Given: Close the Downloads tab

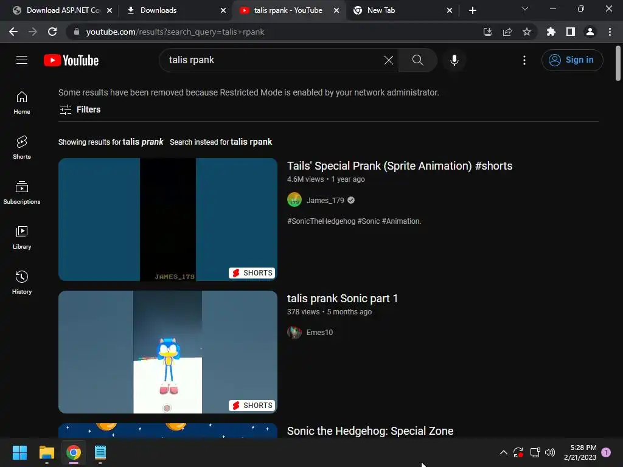Looking at the screenshot, I should point(223,10).
